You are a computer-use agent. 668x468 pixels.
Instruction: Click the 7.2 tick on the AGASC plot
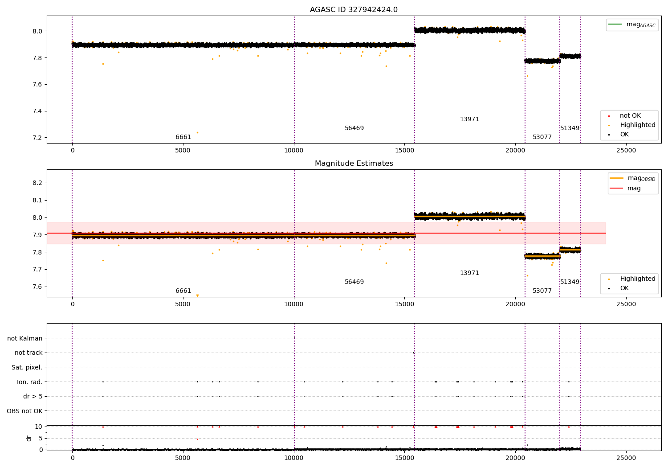click(x=37, y=138)
